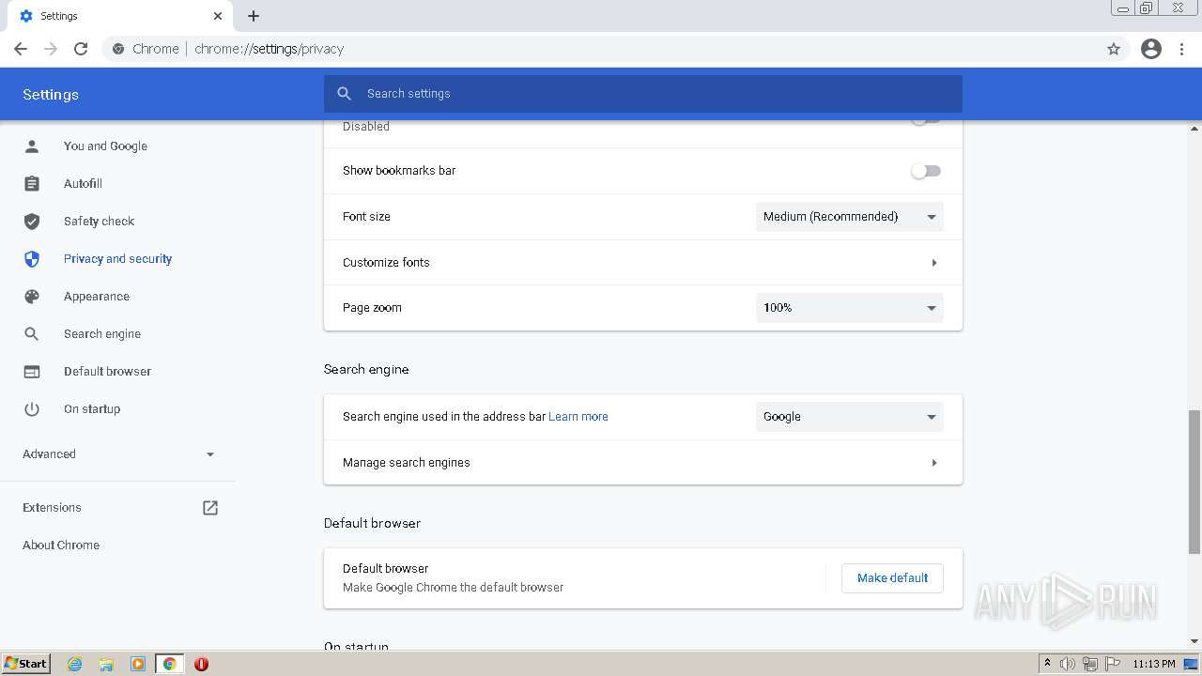Click the Chrome site info icon in the address bar
The width and height of the screenshot is (1202, 676).
click(x=117, y=49)
